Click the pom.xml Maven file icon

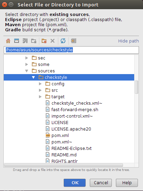pos(48,135)
